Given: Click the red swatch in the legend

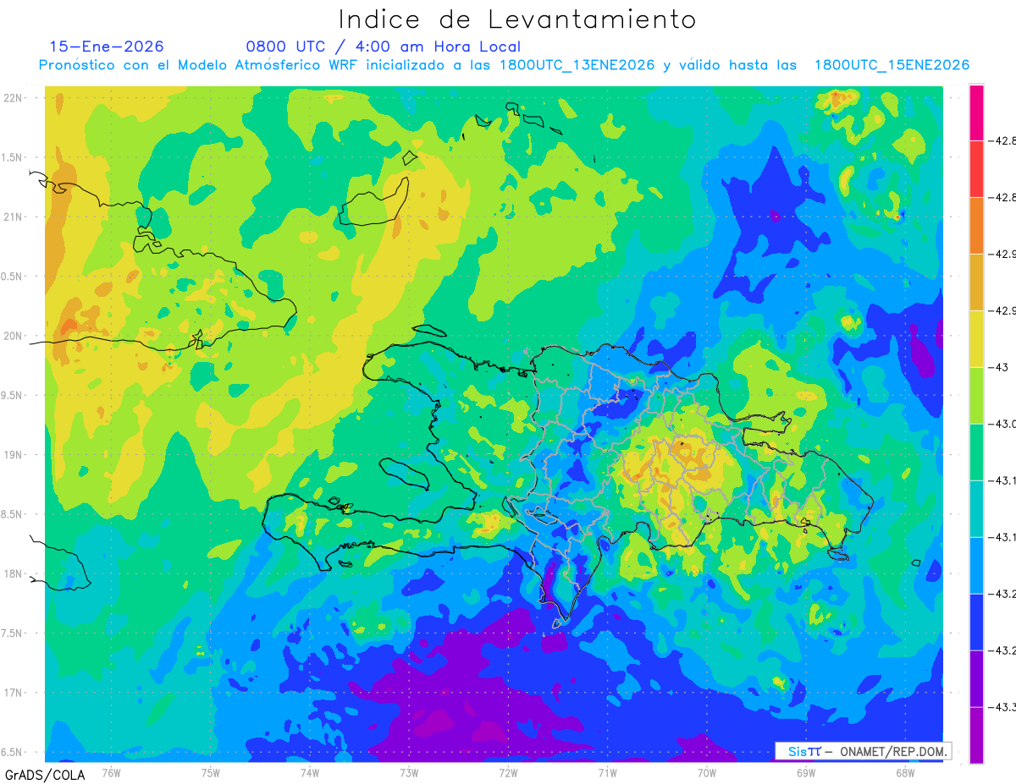Looking at the screenshot, I should coord(976,169).
